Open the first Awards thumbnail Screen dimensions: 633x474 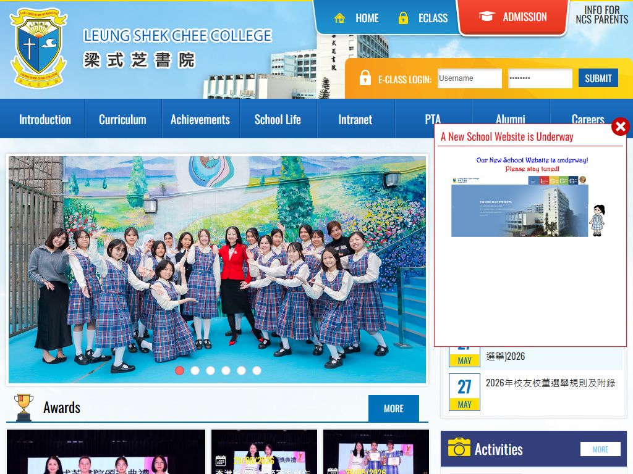click(x=106, y=452)
